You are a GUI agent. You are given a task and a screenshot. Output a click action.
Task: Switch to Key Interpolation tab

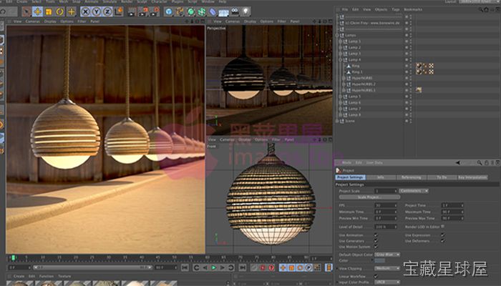[473, 177]
